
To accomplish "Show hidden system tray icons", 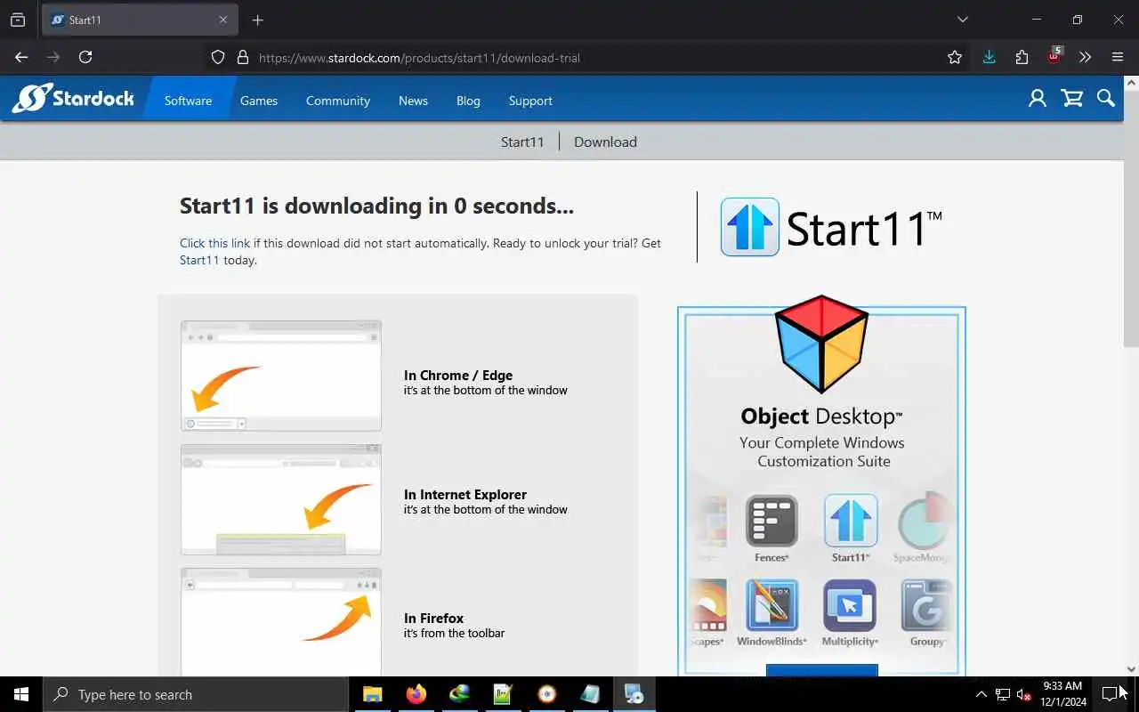I will [x=981, y=694].
